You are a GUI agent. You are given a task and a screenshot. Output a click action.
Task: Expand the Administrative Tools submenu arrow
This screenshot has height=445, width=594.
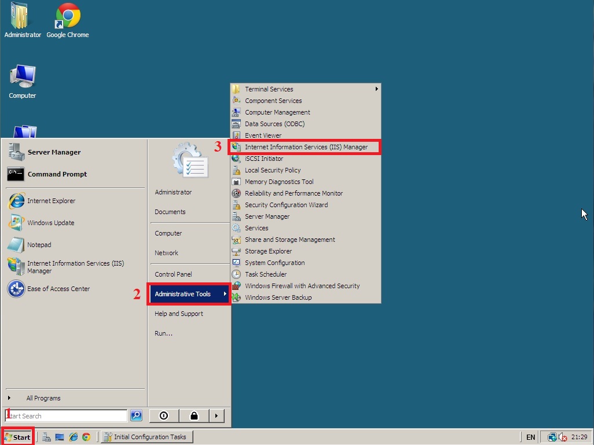pyautogui.click(x=225, y=293)
